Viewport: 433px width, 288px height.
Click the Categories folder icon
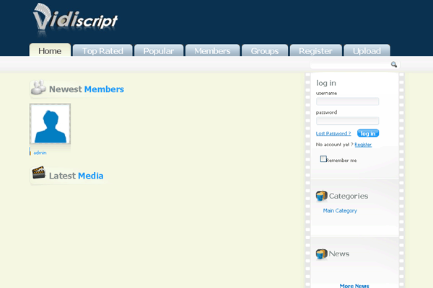coord(322,196)
